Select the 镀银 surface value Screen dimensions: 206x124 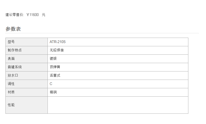click(53, 58)
